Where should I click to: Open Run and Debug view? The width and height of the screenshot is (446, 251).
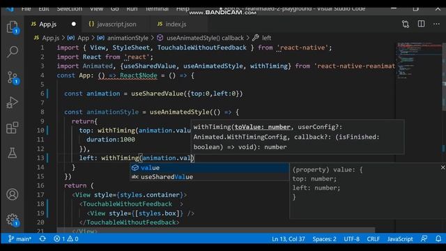tap(13, 102)
